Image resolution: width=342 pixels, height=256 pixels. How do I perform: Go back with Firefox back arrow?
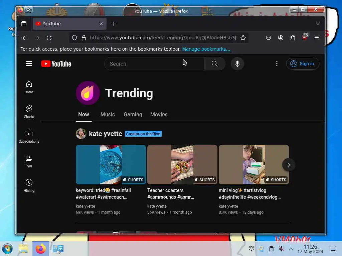coord(25,38)
